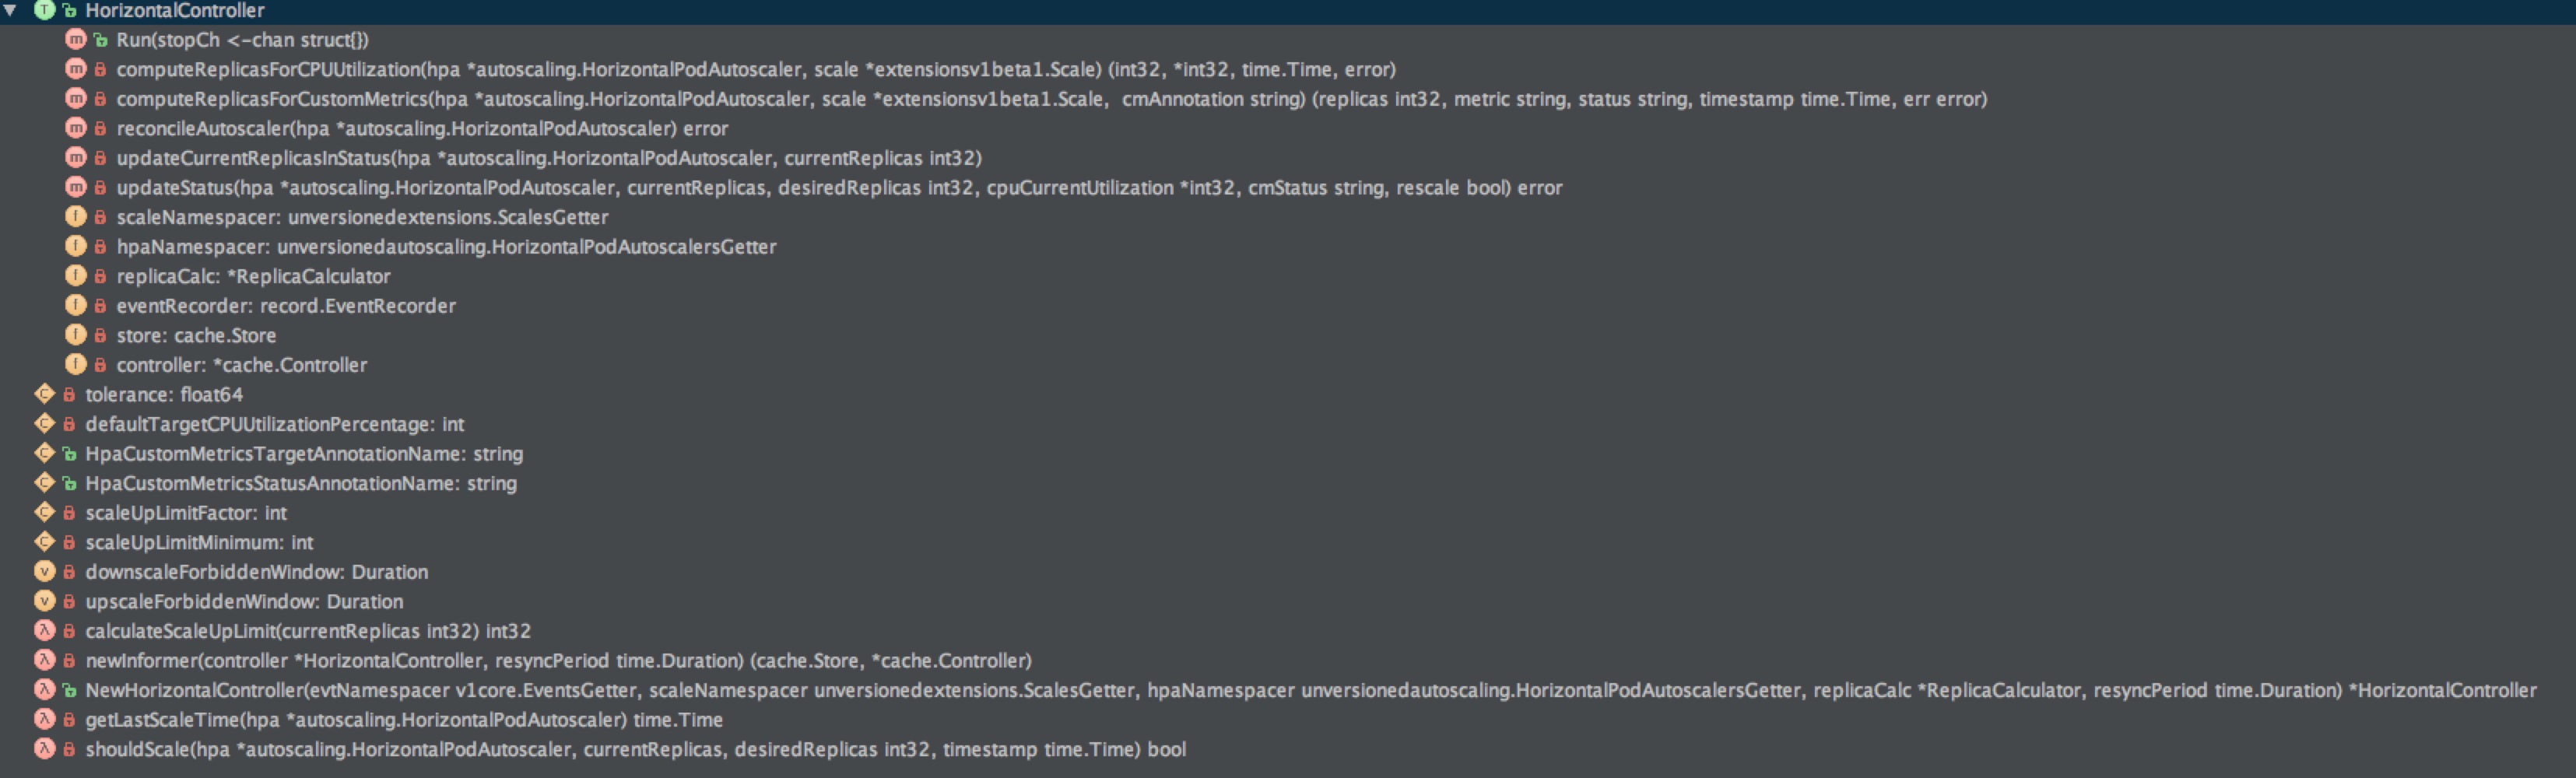Click constant icon beside defaultTargetCPUUtilizationPercentage
This screenshot has height=778, width=2576.
click(x=45, y=423)
